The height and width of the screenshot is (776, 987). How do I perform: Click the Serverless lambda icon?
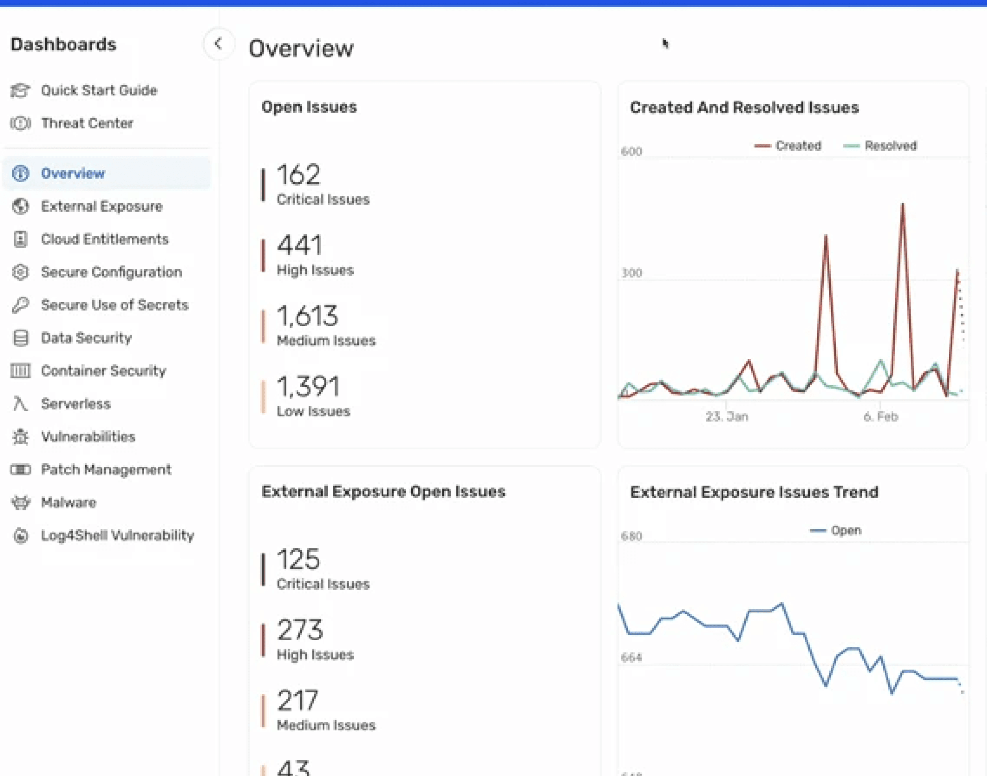click(x=20, y=403)
